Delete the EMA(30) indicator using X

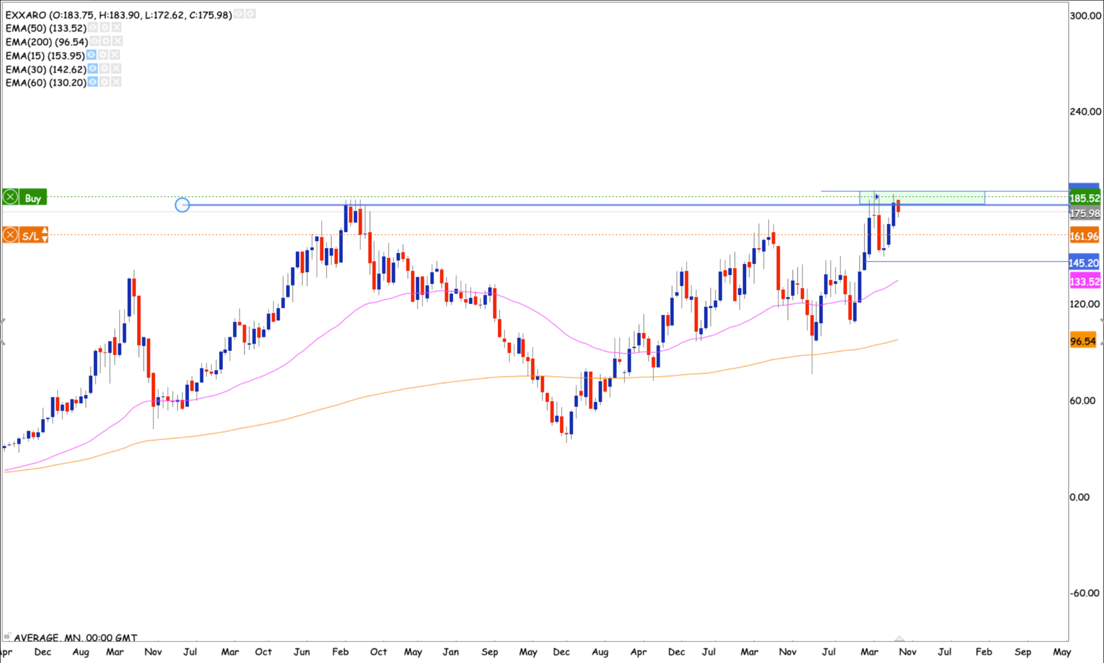116,68
